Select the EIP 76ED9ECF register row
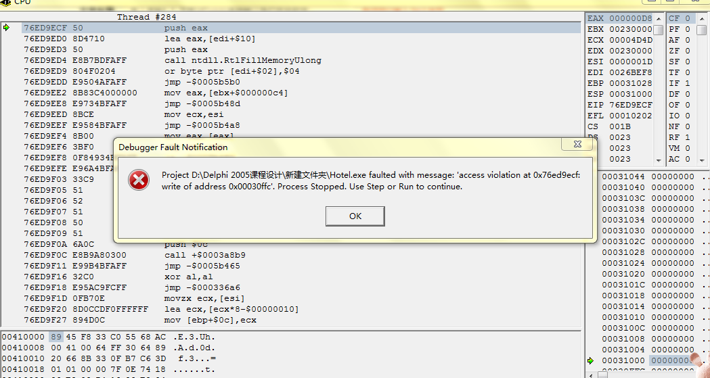The width and height of the screenshot is (710, 378). (620, 105)
